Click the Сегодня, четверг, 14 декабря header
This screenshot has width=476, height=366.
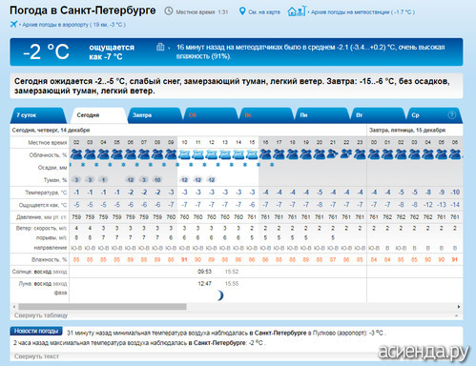pos(51,130)
